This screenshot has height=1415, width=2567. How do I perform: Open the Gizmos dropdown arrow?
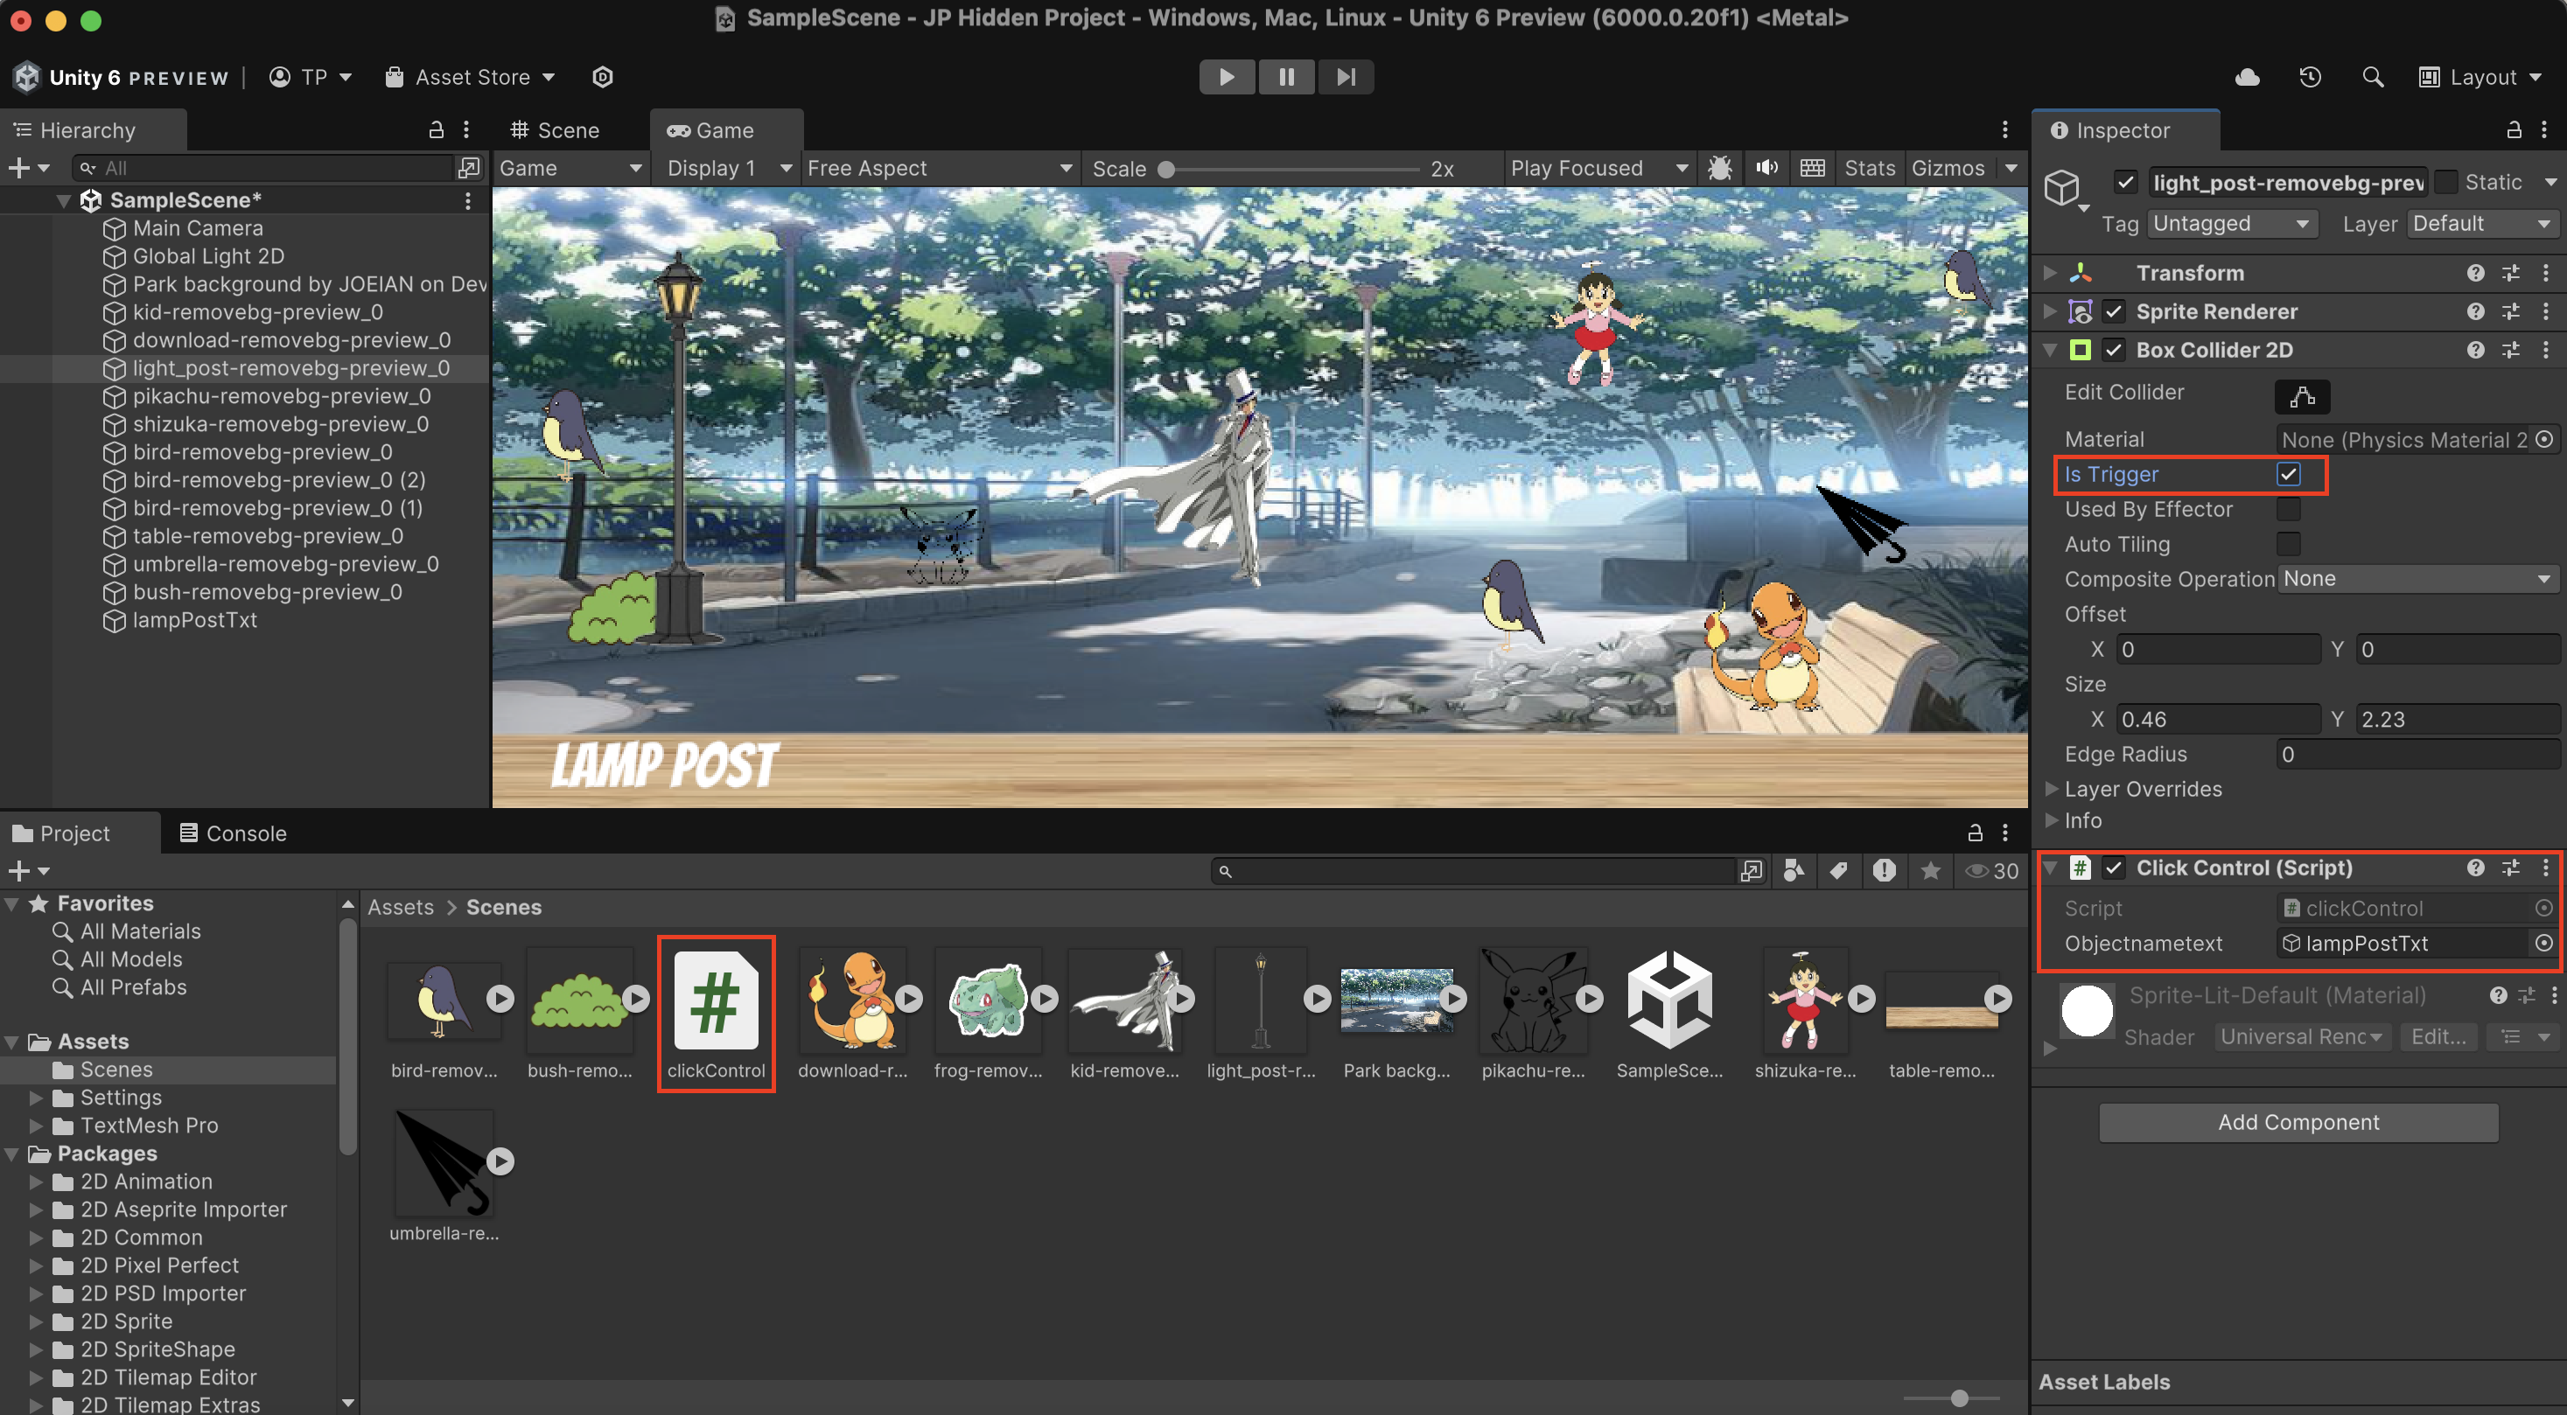point(2010,168)
